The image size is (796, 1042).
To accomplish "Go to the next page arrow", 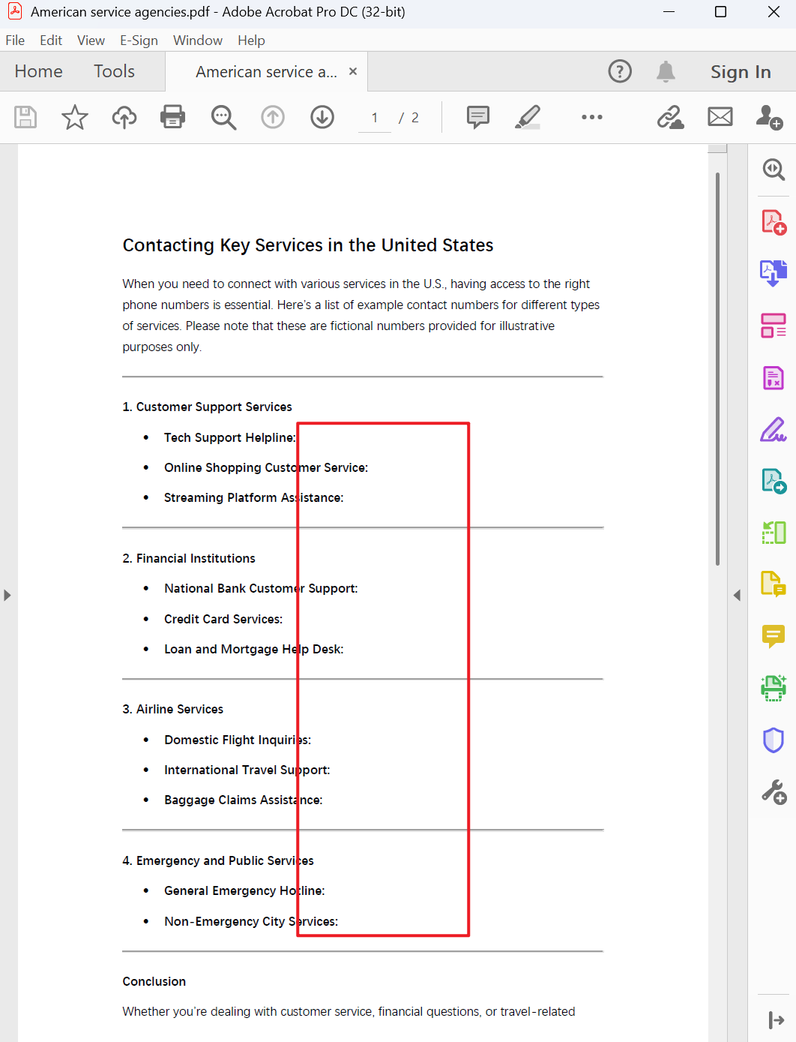I will coord(322,117).
